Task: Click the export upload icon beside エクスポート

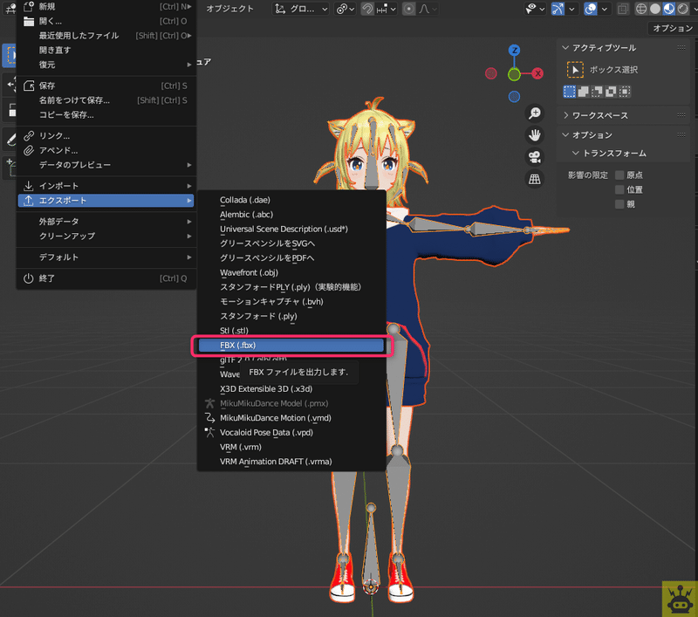Action: pyautogui.click(x=29, y=201)
